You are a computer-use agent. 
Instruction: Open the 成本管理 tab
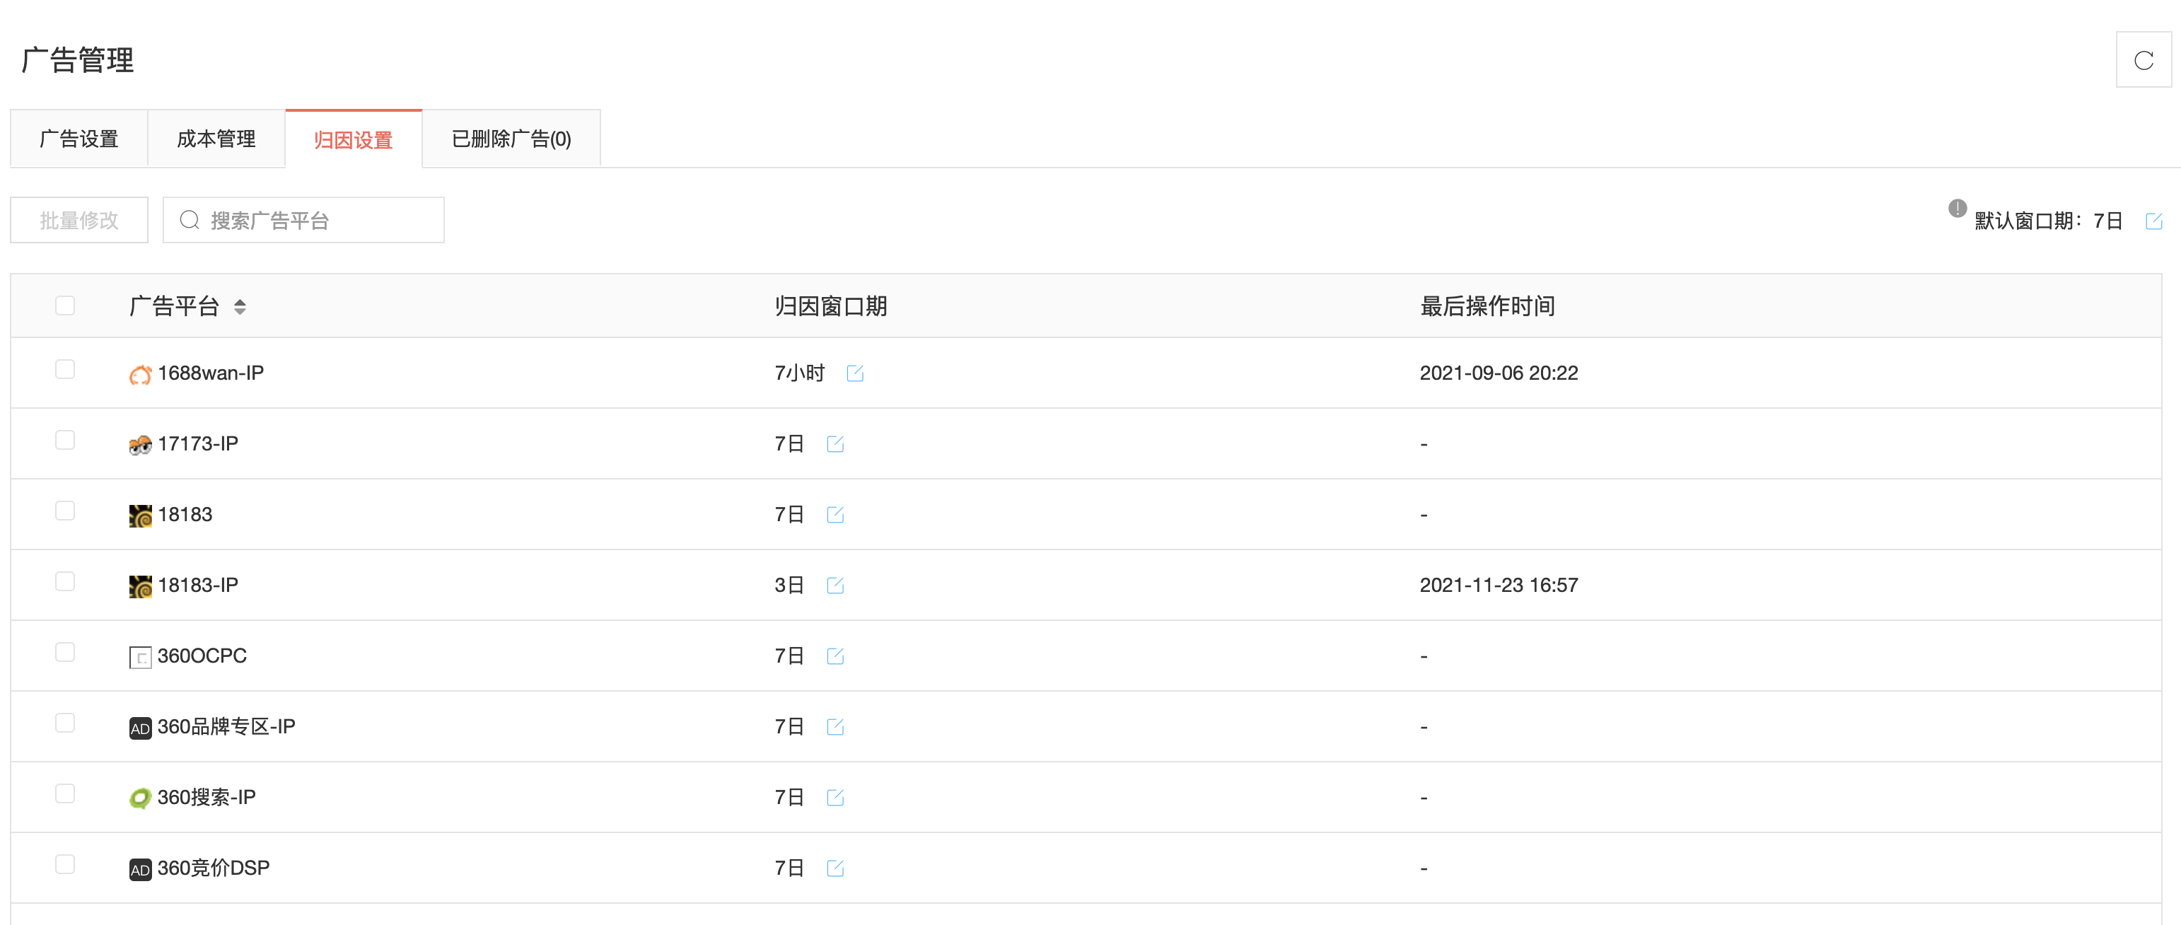pos(216,139)
